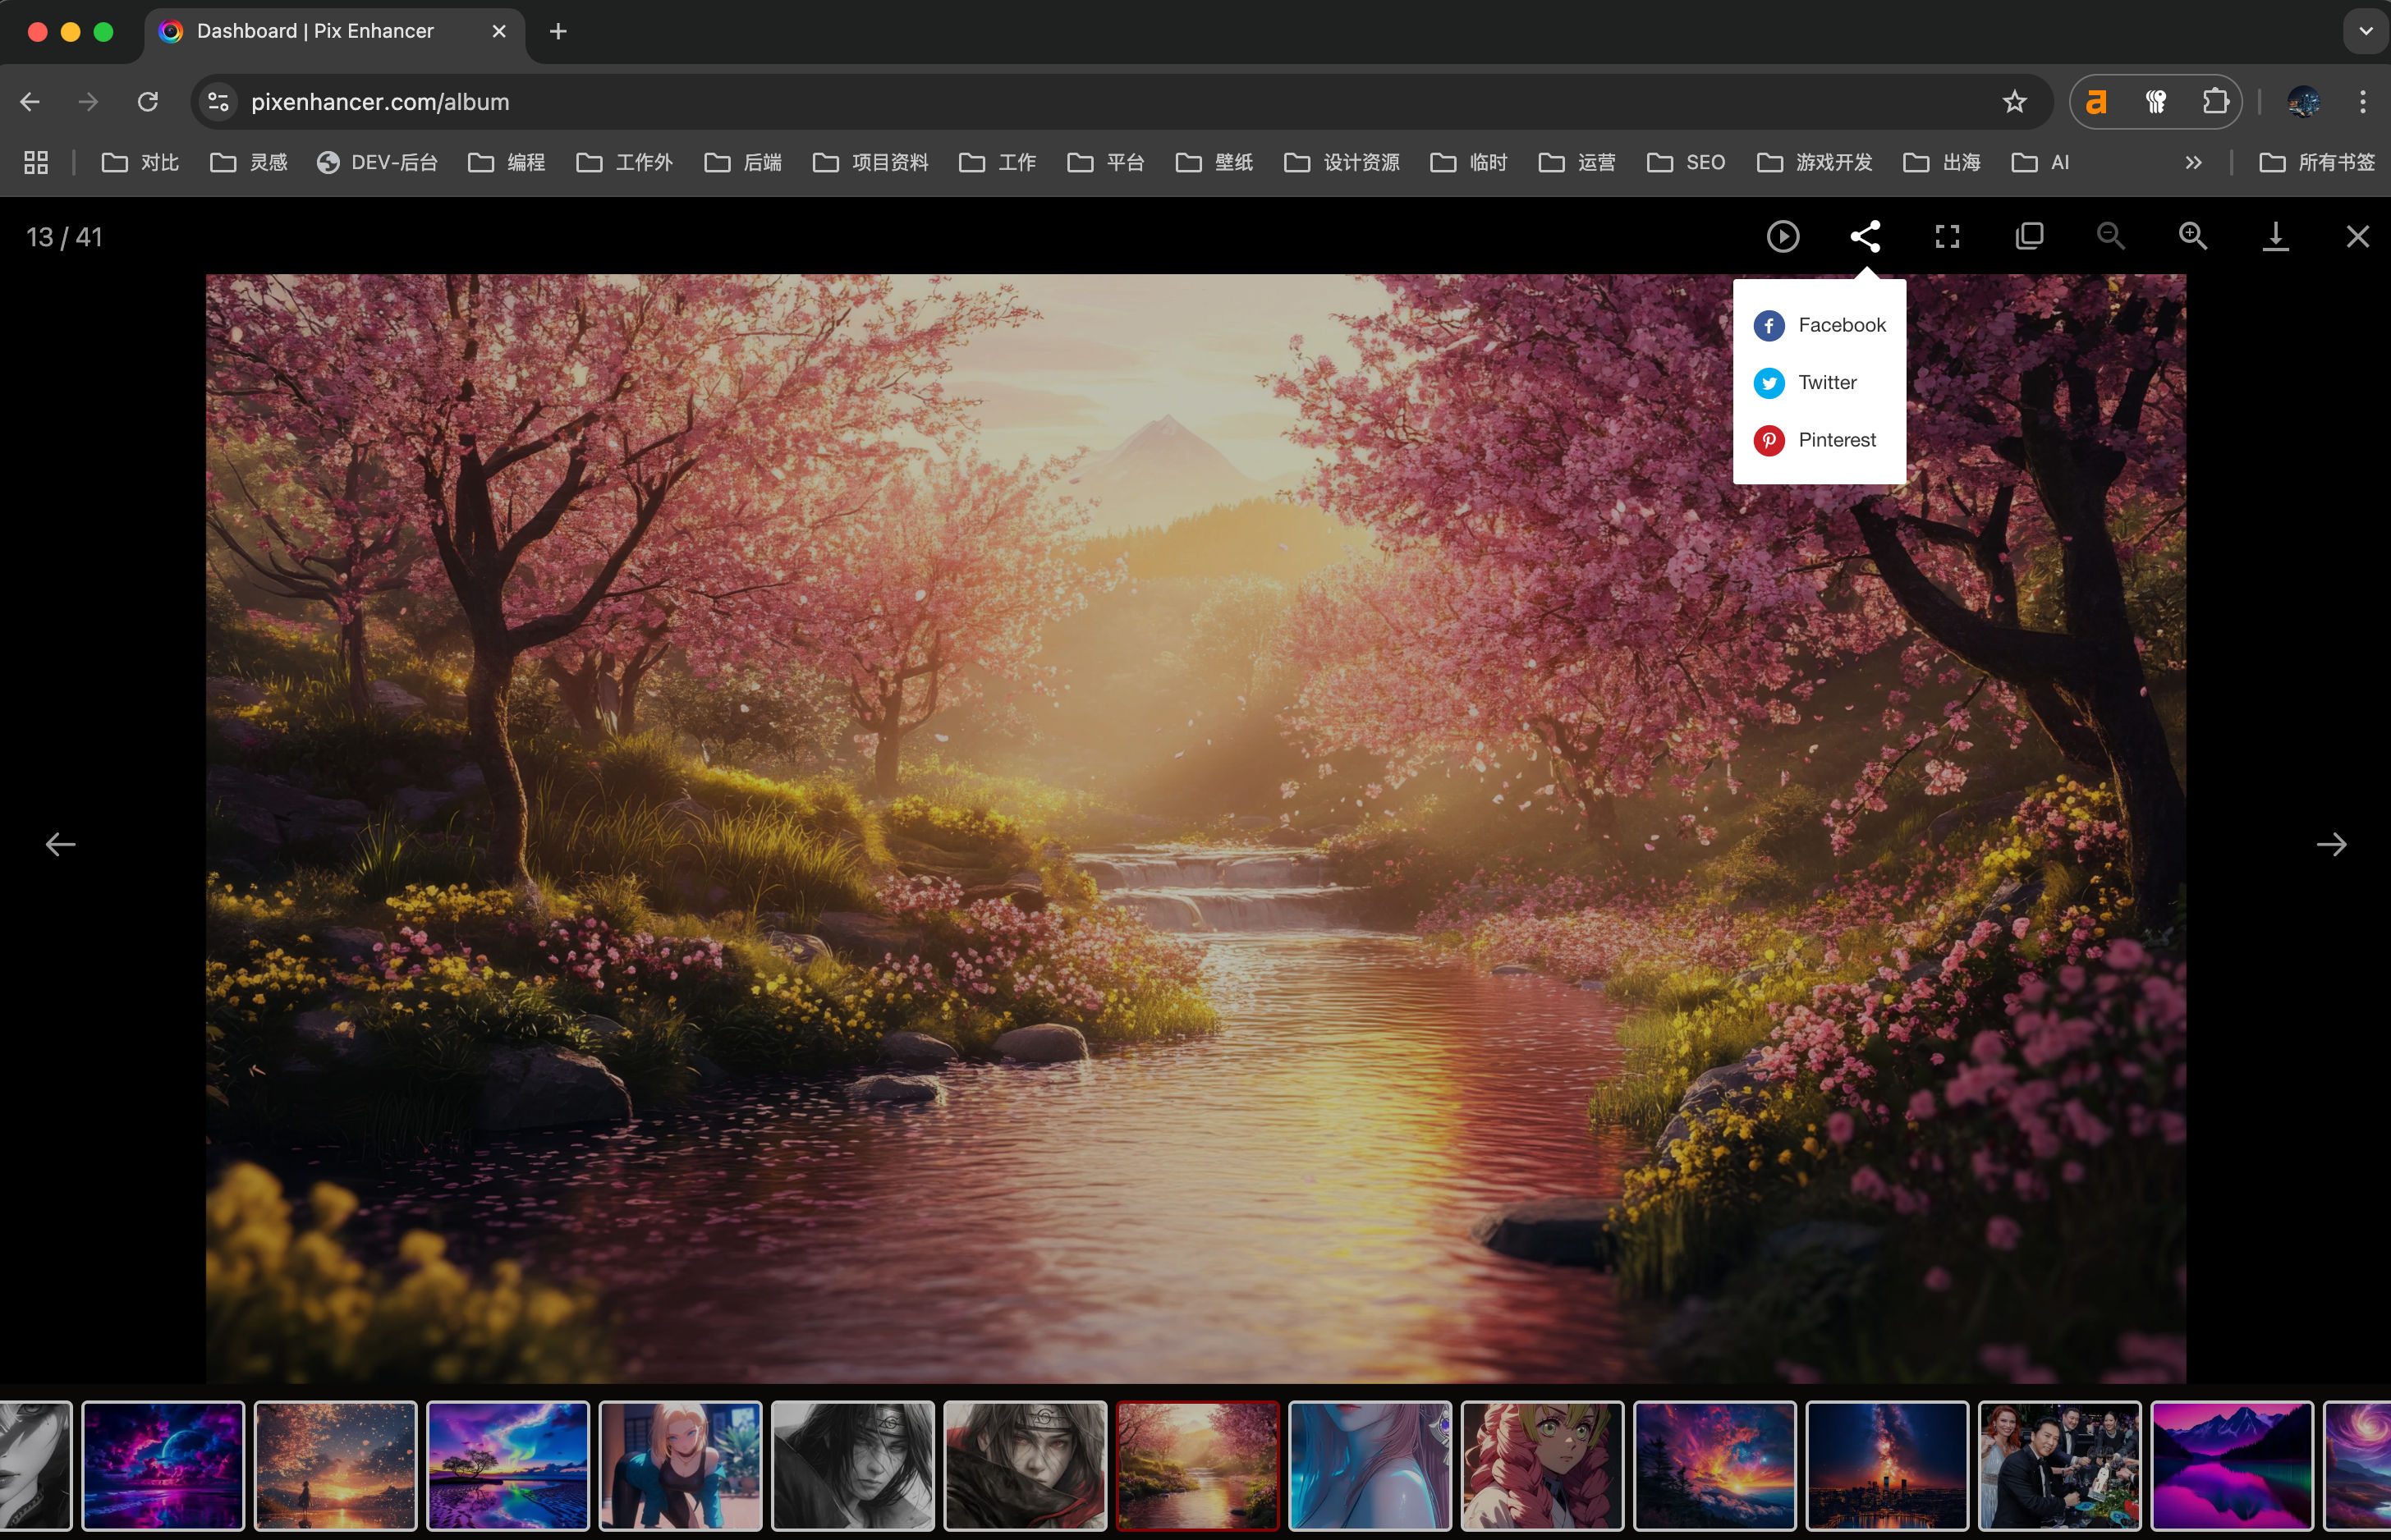
Task: Open the Chrome profile avatar
Action: click(x=2303, y=102)
